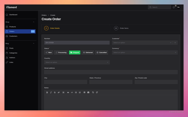Click the Dashboard home icon
The image size is (188, 117).
tap(7, 15)
